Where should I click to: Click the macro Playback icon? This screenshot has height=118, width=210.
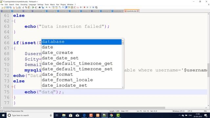click(x=90, y=7)
